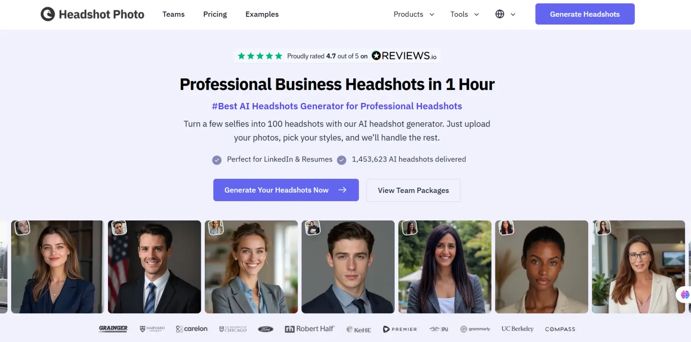
Task: Click the Harvard logo
Action: pyautogui.click(x=152, y=329)
